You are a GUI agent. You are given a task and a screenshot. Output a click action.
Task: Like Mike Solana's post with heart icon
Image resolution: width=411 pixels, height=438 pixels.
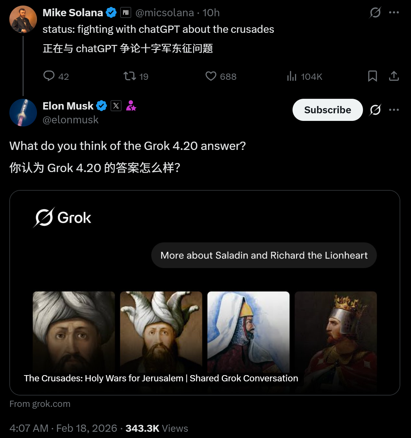click(x=211, y=76)
